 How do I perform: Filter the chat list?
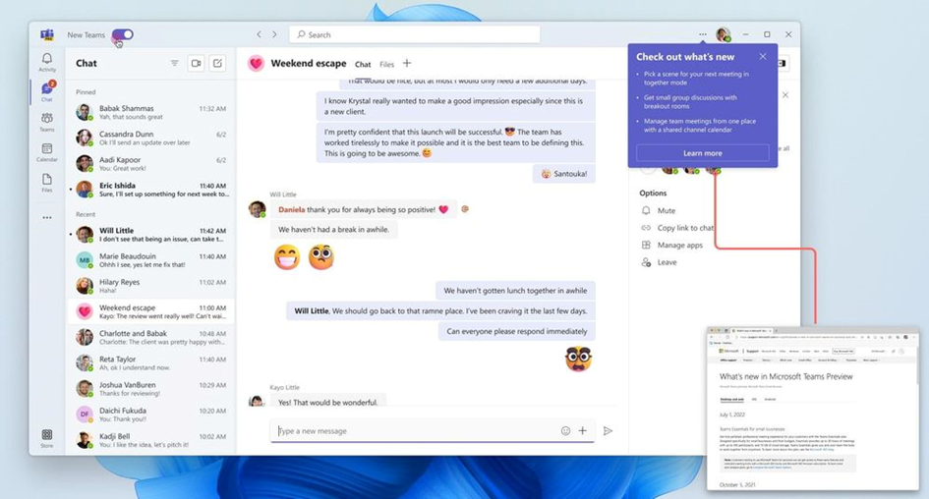174,63
